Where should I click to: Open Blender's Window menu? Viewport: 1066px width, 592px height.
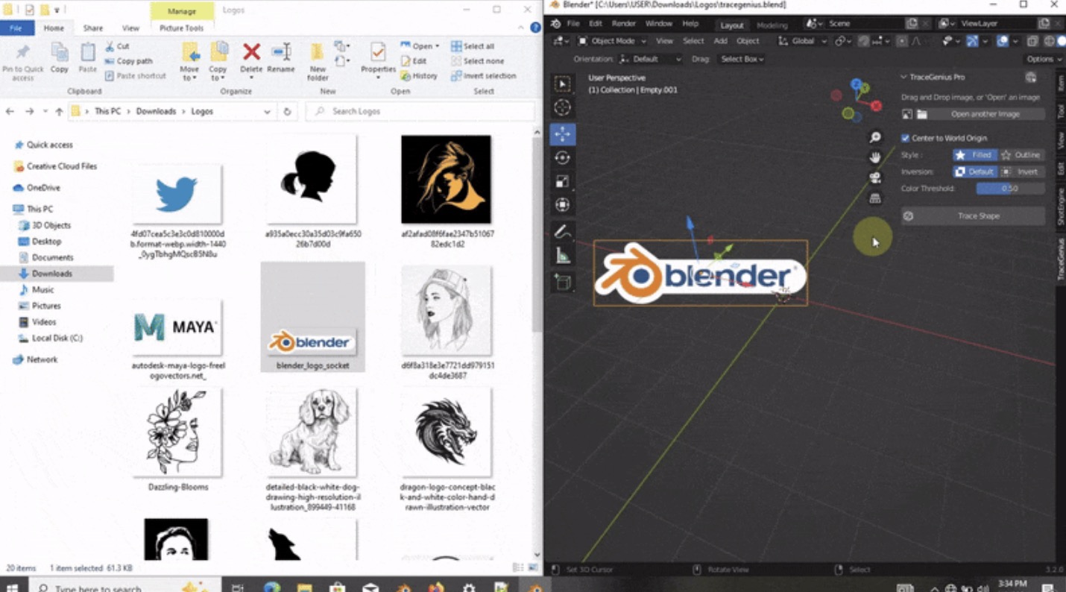tap(658, 24)
